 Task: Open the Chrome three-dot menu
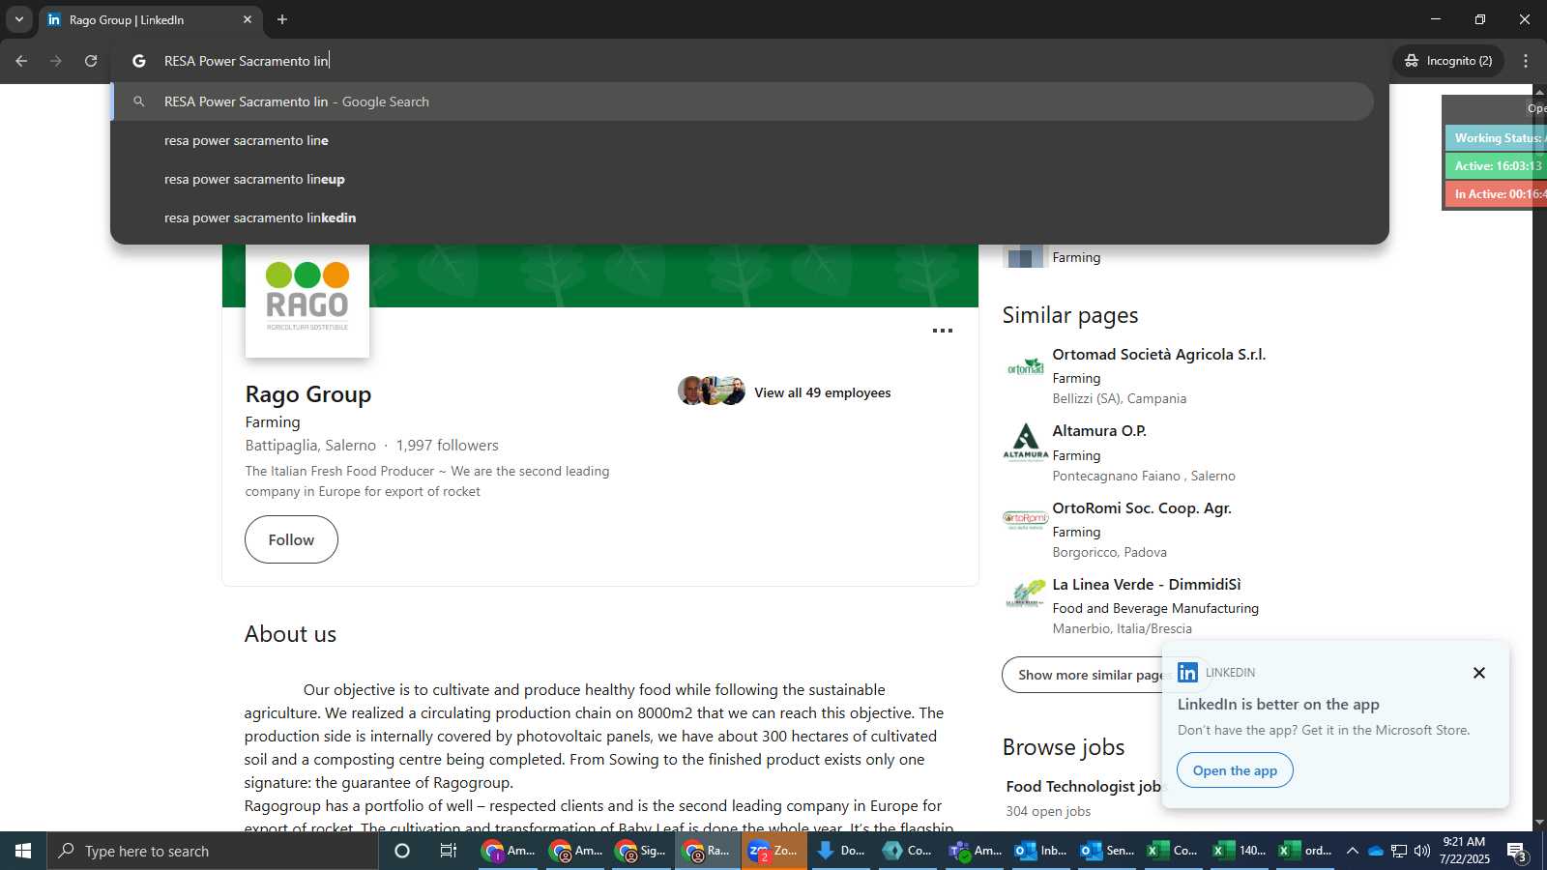coord(1526,61)
